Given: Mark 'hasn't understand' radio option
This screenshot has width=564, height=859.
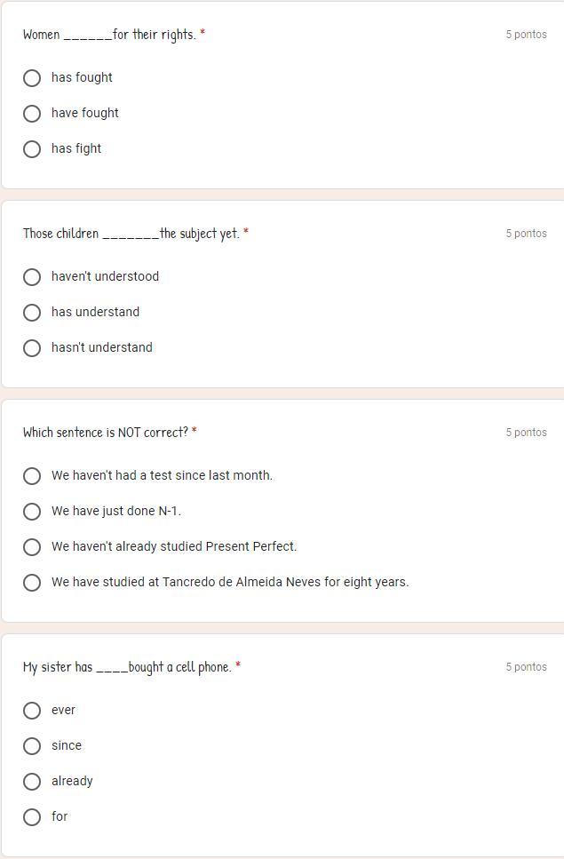Looking at the screenshot, I should pos(32,348).
